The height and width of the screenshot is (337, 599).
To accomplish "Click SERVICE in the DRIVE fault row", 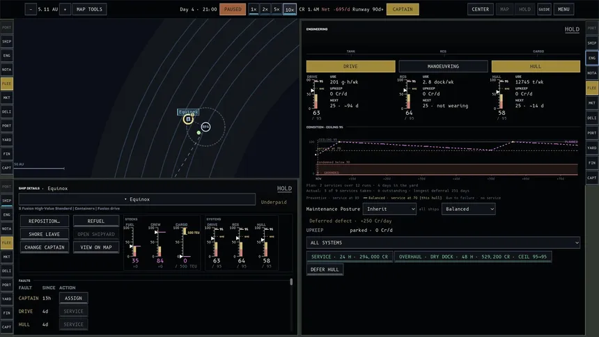I will coord(73,311).
